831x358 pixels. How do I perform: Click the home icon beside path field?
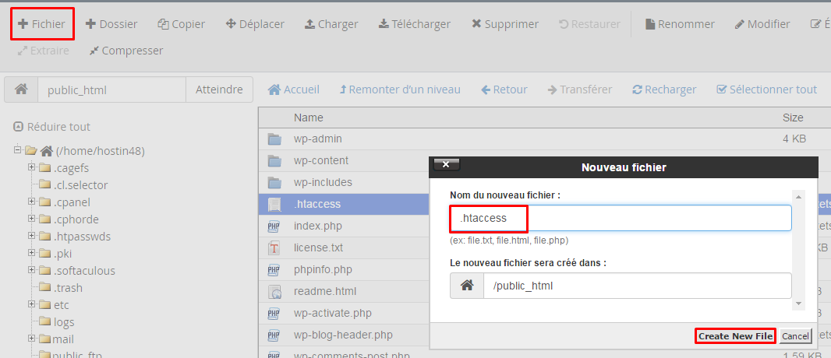[x=21, y=89]
